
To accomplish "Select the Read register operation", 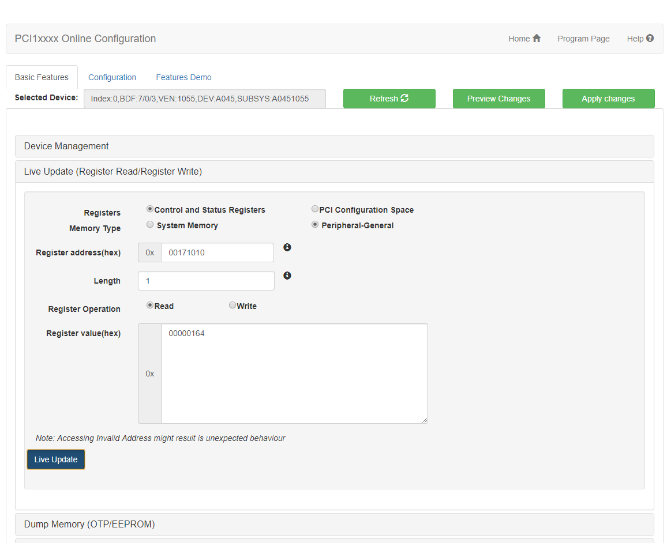I will 150,306.
